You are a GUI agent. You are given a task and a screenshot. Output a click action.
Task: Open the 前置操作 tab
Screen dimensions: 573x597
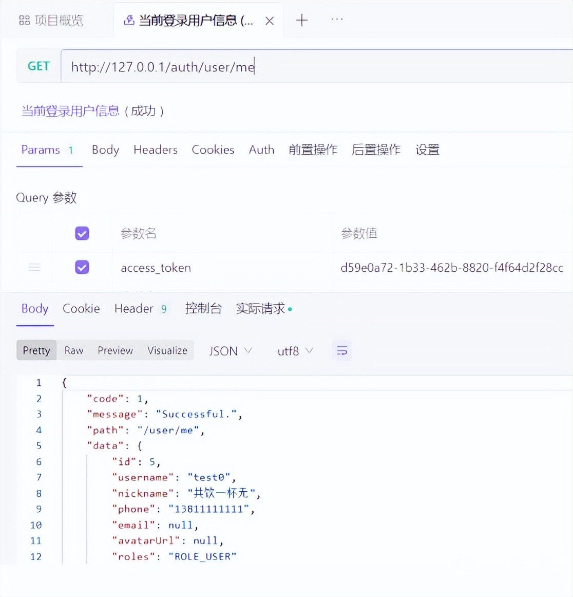313,150
